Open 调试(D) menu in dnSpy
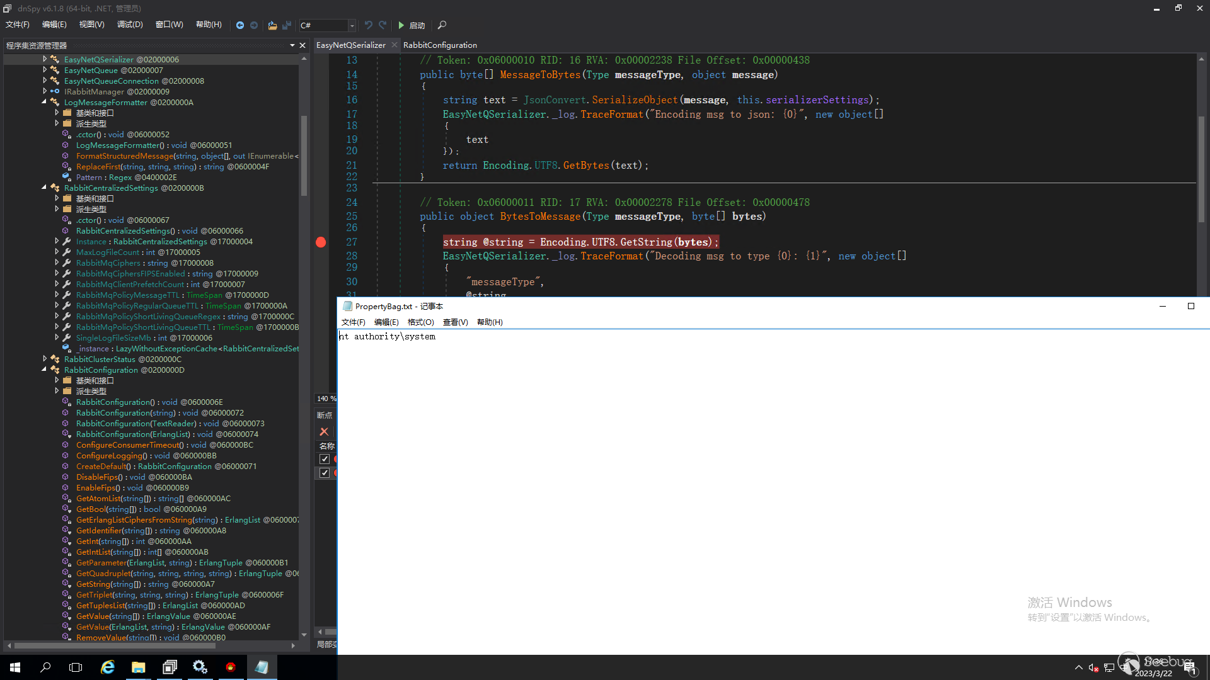The image size is (1210, 680). point(130,25)
